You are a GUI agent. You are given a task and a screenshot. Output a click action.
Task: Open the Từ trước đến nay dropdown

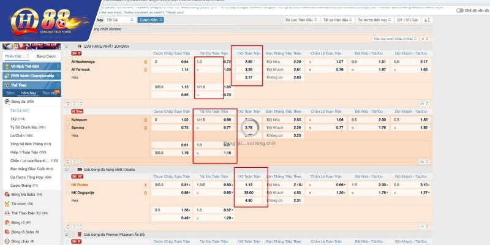[374, 20]
